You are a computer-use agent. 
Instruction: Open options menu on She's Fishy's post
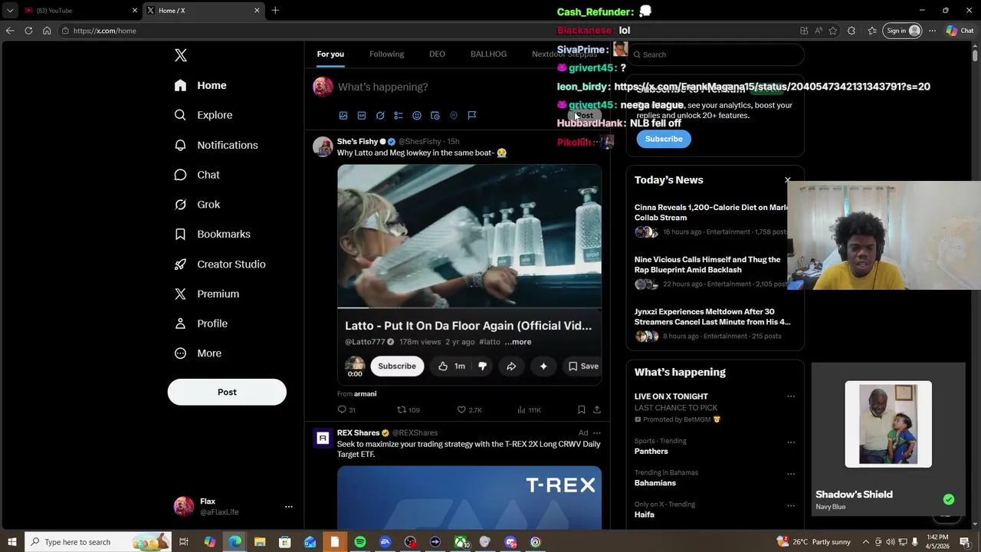(597, 142)
